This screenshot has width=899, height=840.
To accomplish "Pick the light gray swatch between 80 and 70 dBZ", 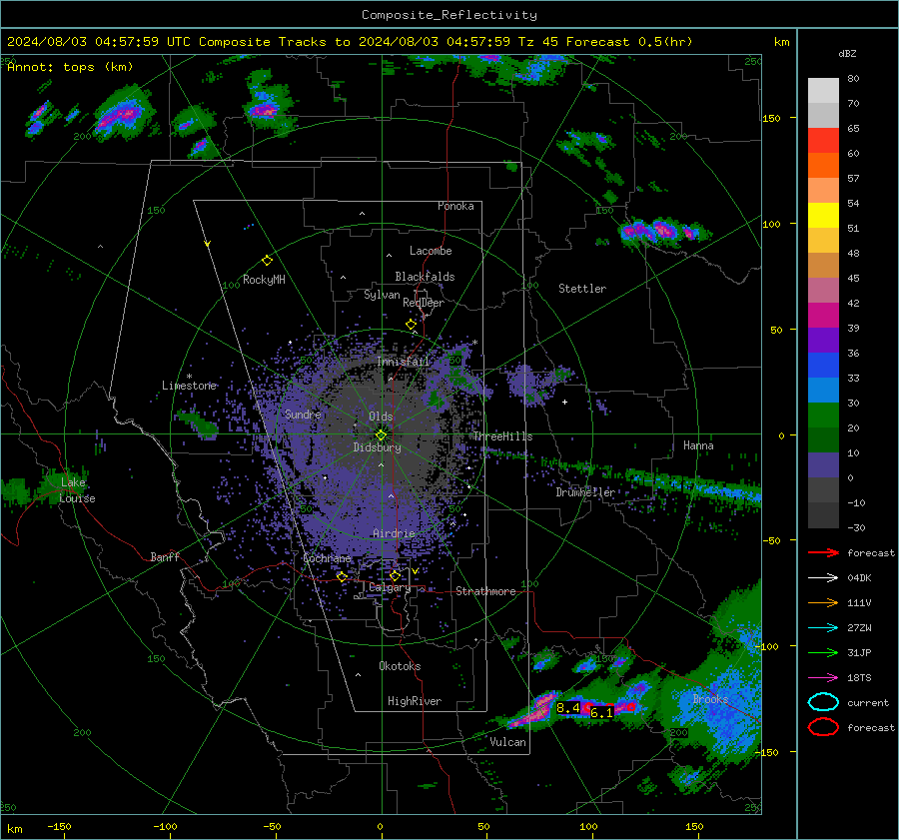I will coord(823,91).
